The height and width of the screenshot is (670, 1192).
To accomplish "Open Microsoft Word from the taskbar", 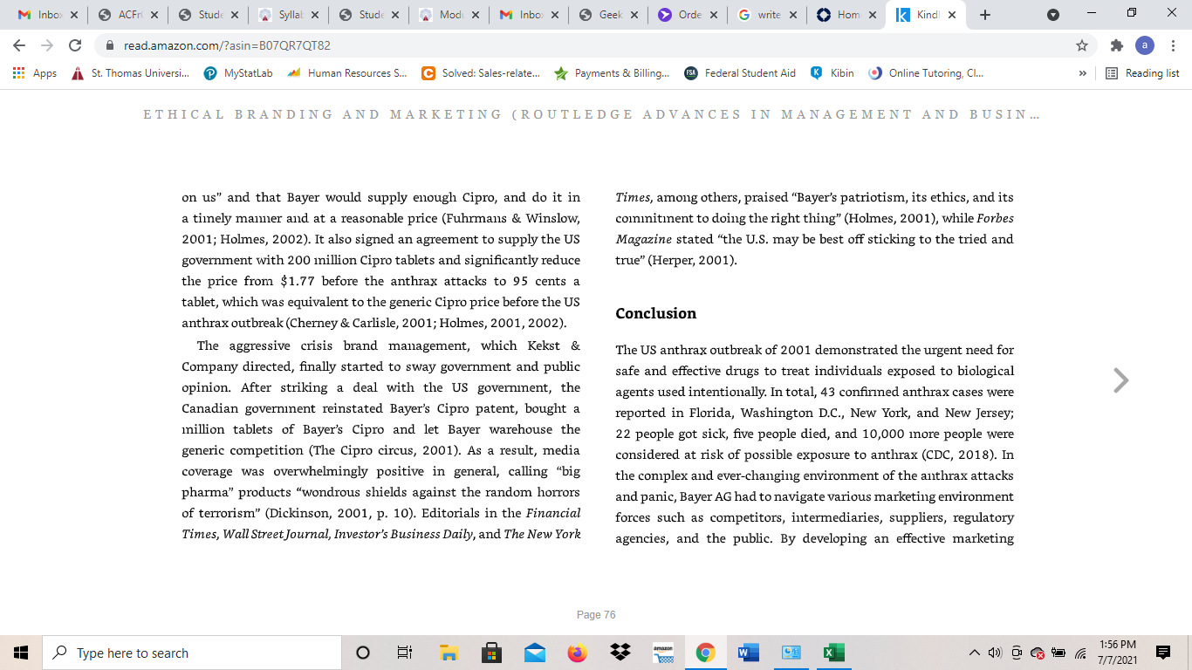I will pos(749,653).
